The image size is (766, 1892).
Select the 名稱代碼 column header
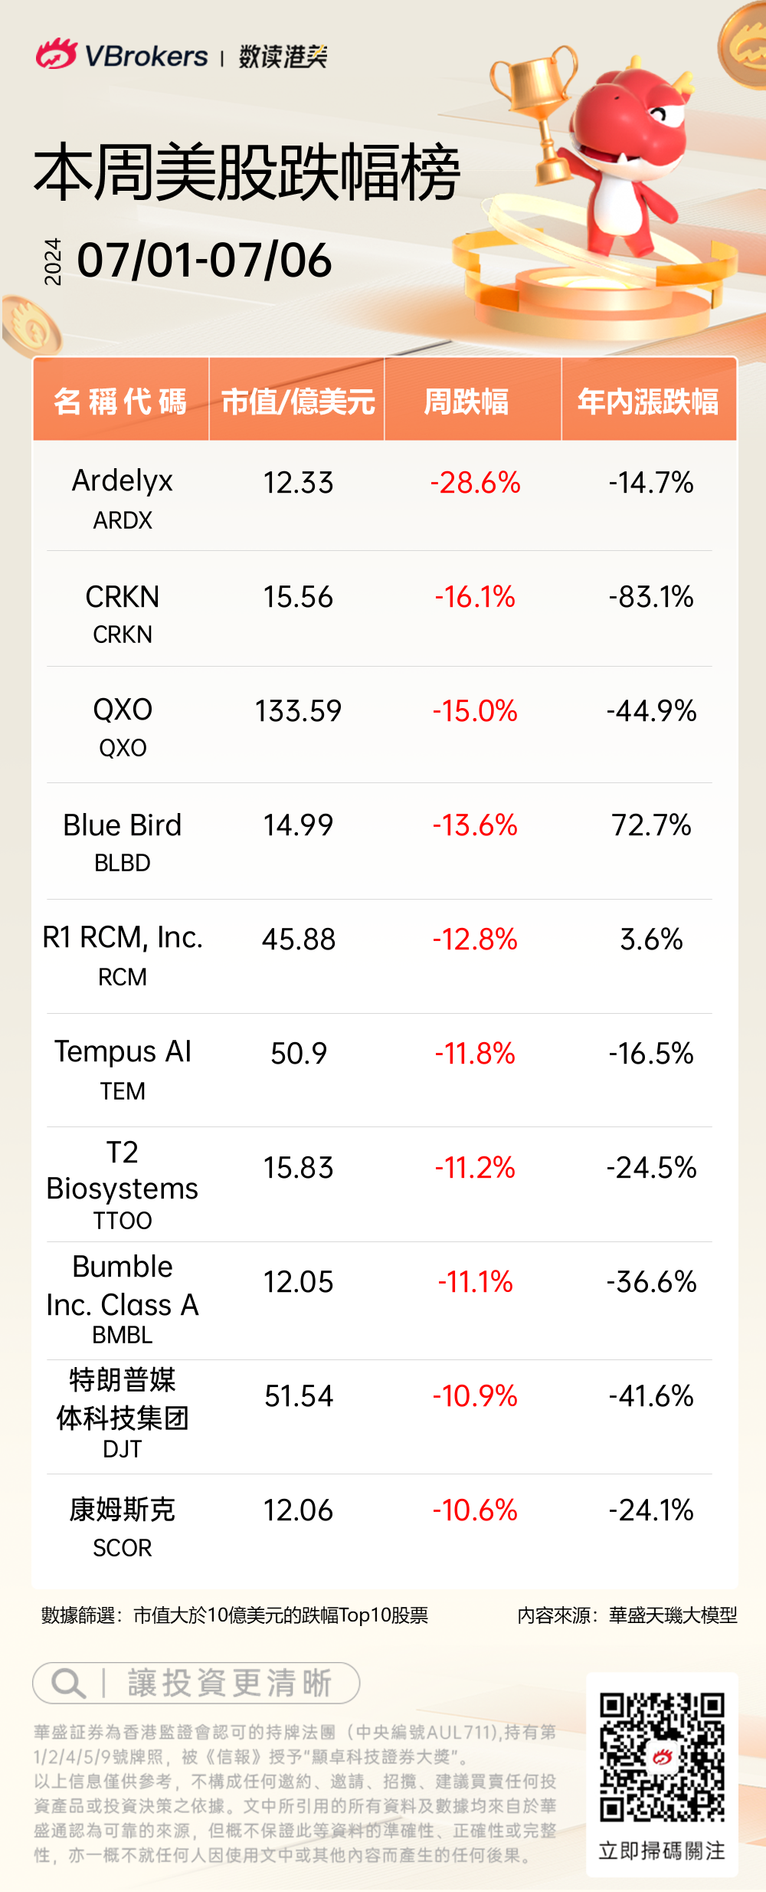point(121,401)
